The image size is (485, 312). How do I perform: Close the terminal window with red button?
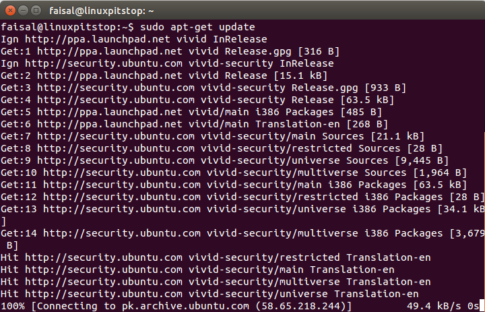[x=10, y=11]
